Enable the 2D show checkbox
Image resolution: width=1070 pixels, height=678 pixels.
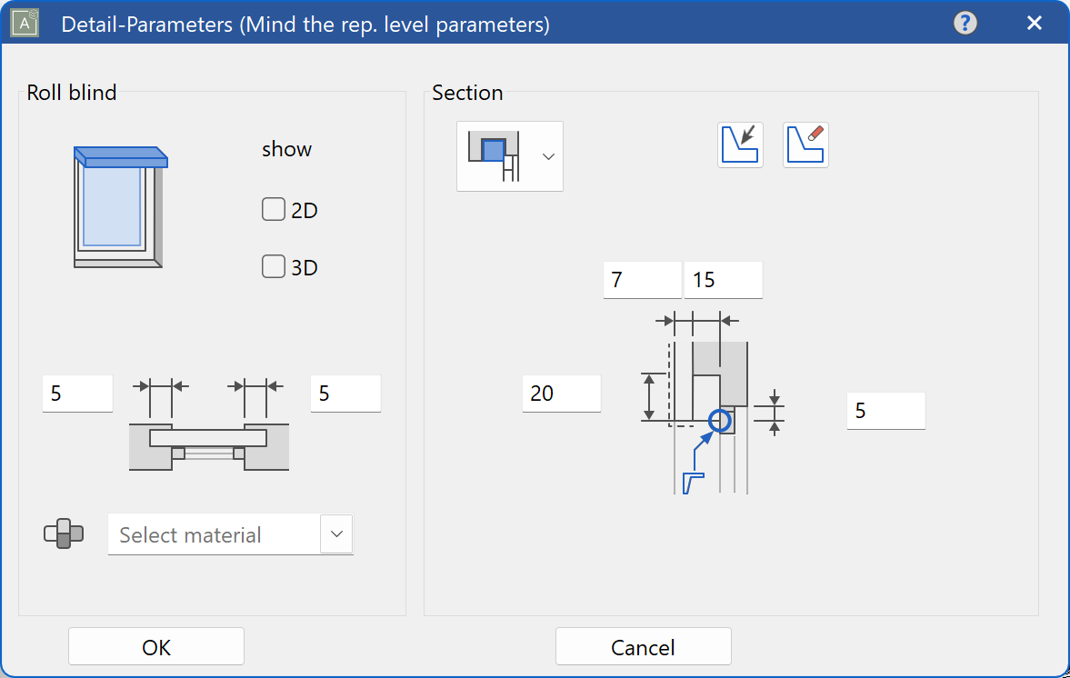pyautogui.click(x=274, y=209)
